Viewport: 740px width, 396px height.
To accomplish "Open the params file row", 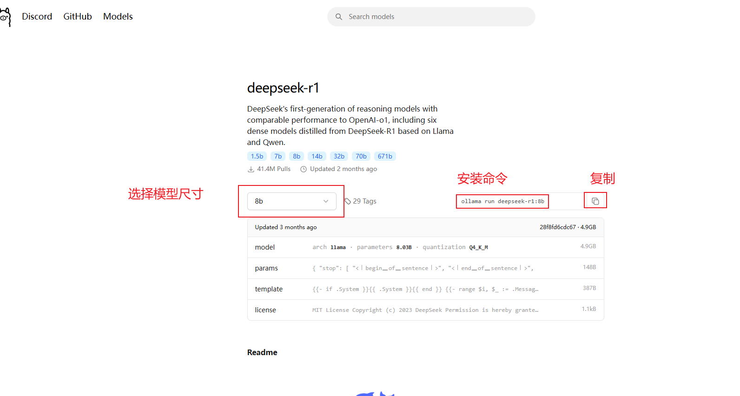I will (425, 268).
